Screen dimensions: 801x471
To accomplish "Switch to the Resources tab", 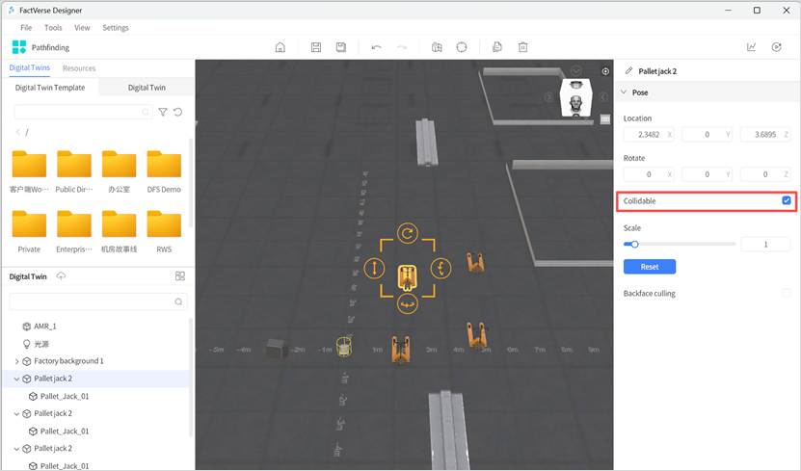I will [79, 68].
